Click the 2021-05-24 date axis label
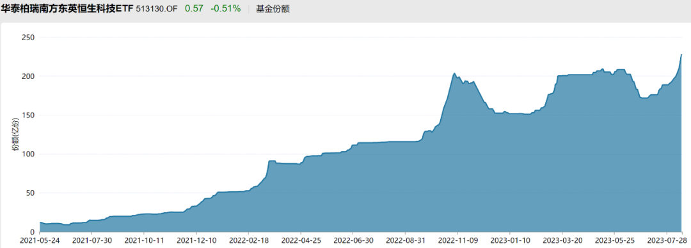This screenshot has width=691, height=248. (39, 241)
